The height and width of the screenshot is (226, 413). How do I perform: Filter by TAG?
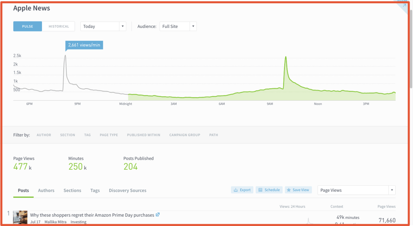click(x=88, y=135)
